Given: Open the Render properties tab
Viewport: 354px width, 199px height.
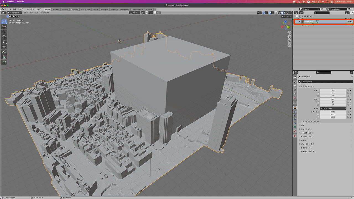Looking at the screenshot, I should click(295, 82).
